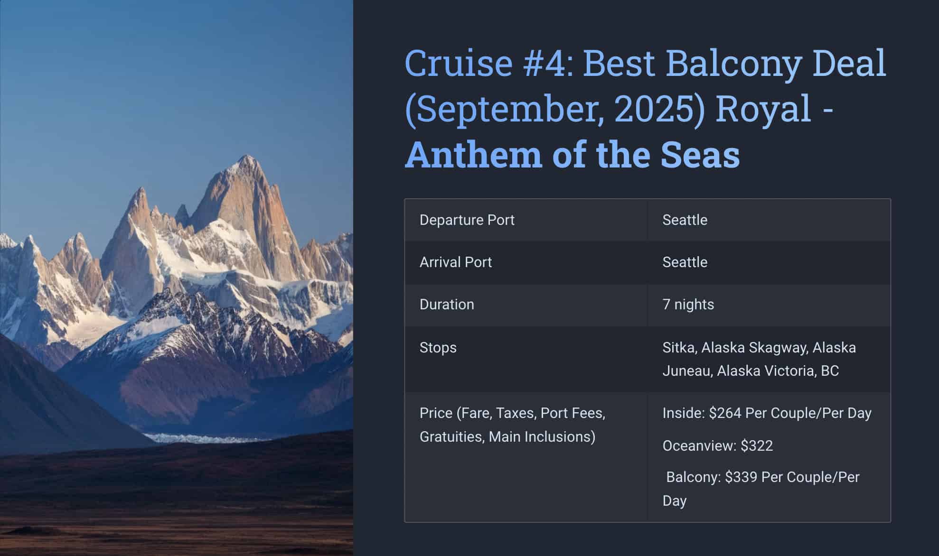Click the "Price (Fare, Taxes, Port Fees," label
The image size is (939, 556).
tap(512, 413)
